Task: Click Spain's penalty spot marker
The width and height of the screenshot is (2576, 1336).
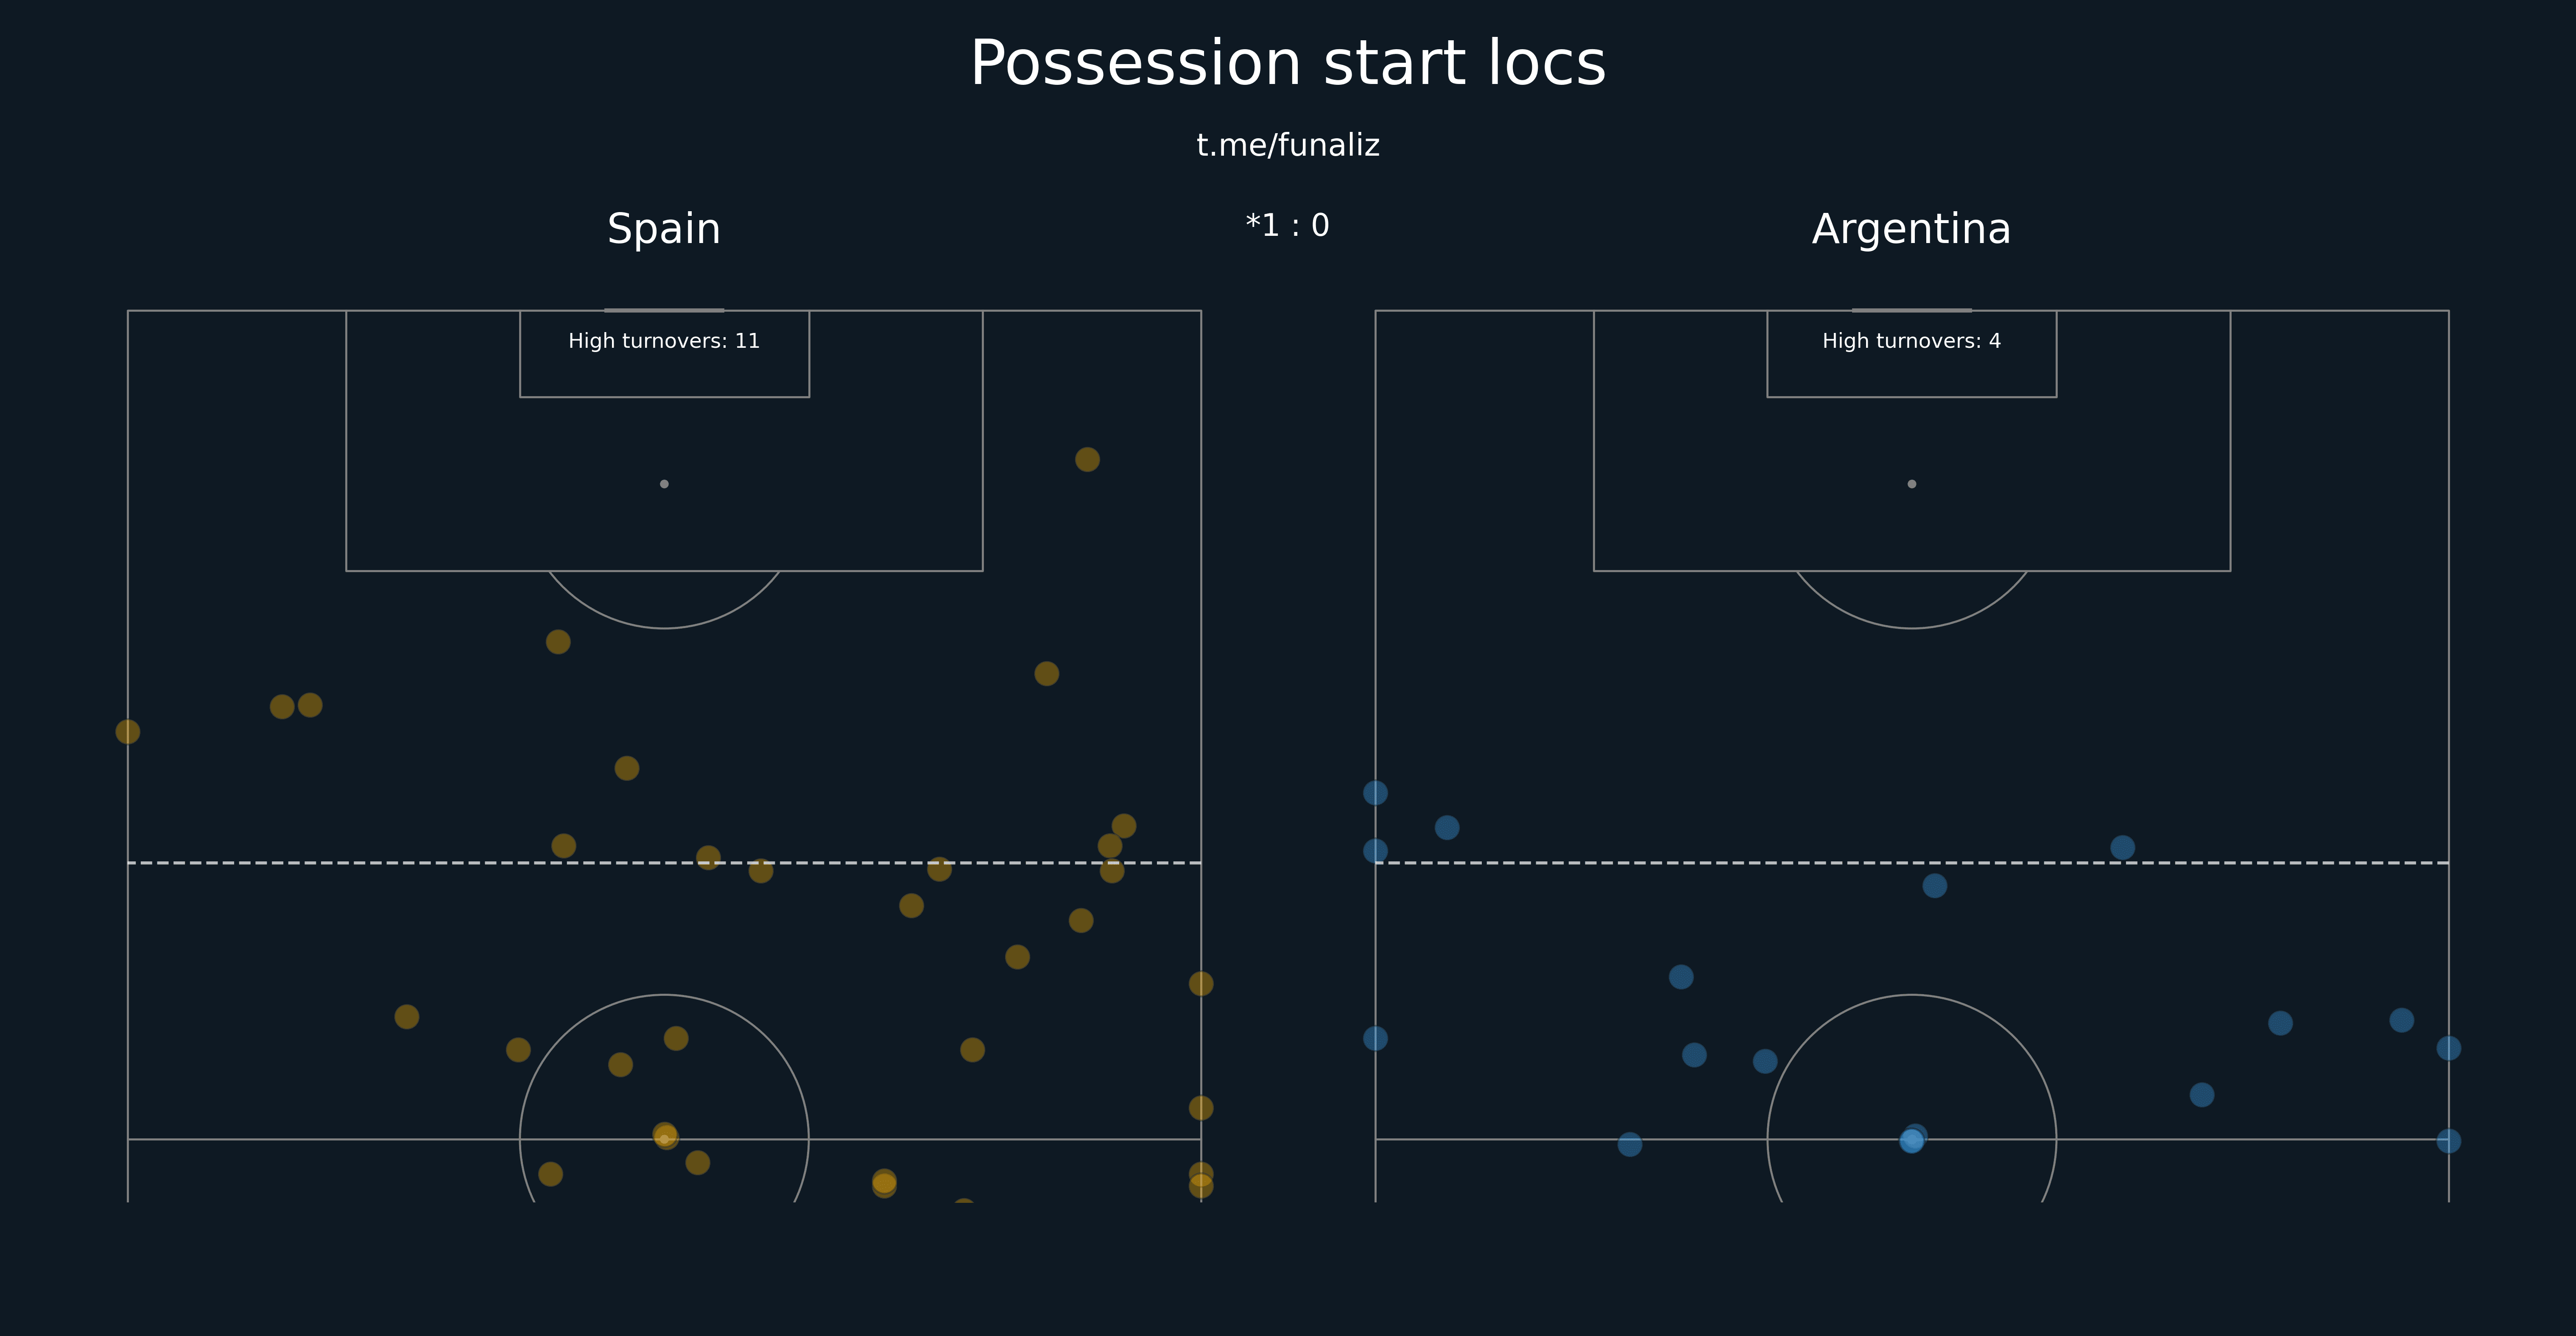Action: tap(664, 484)
